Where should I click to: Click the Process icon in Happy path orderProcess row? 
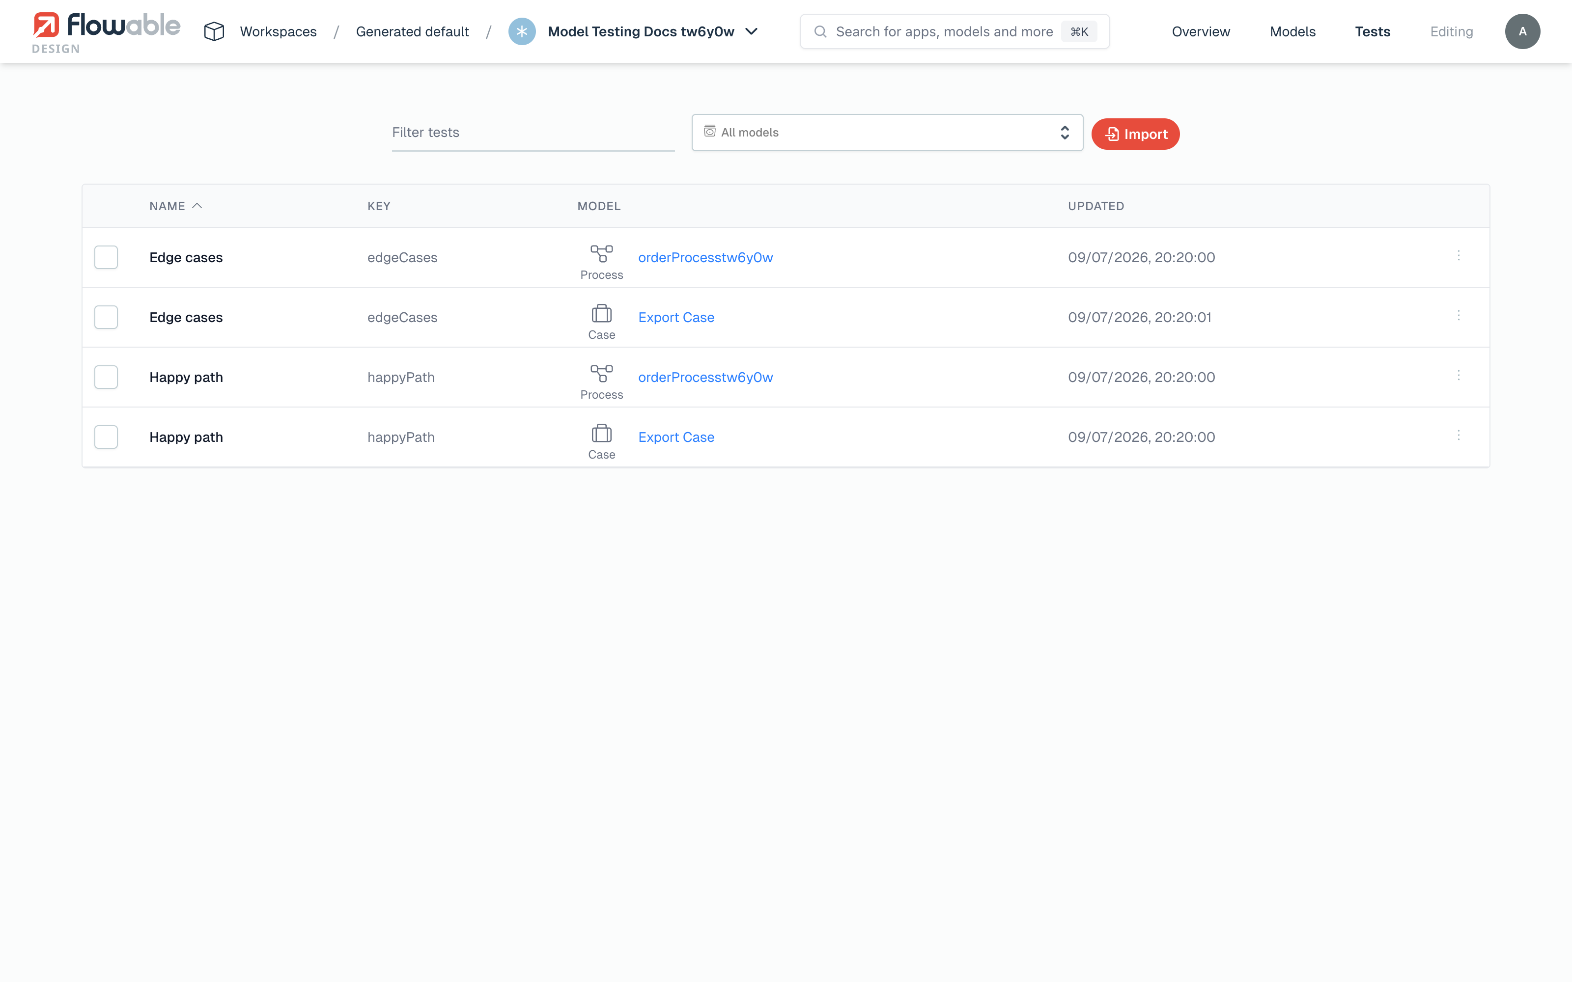coord(601,374)
